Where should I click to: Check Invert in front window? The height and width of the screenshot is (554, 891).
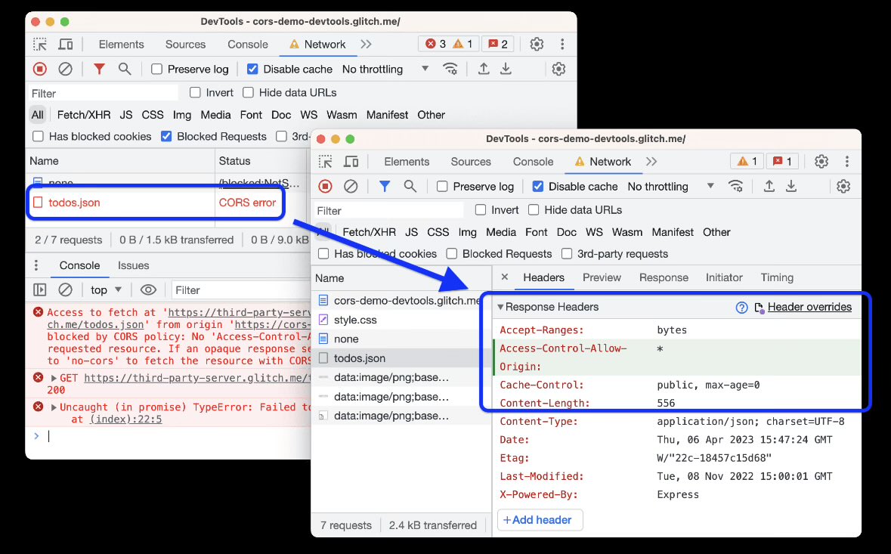click(480, 210)
